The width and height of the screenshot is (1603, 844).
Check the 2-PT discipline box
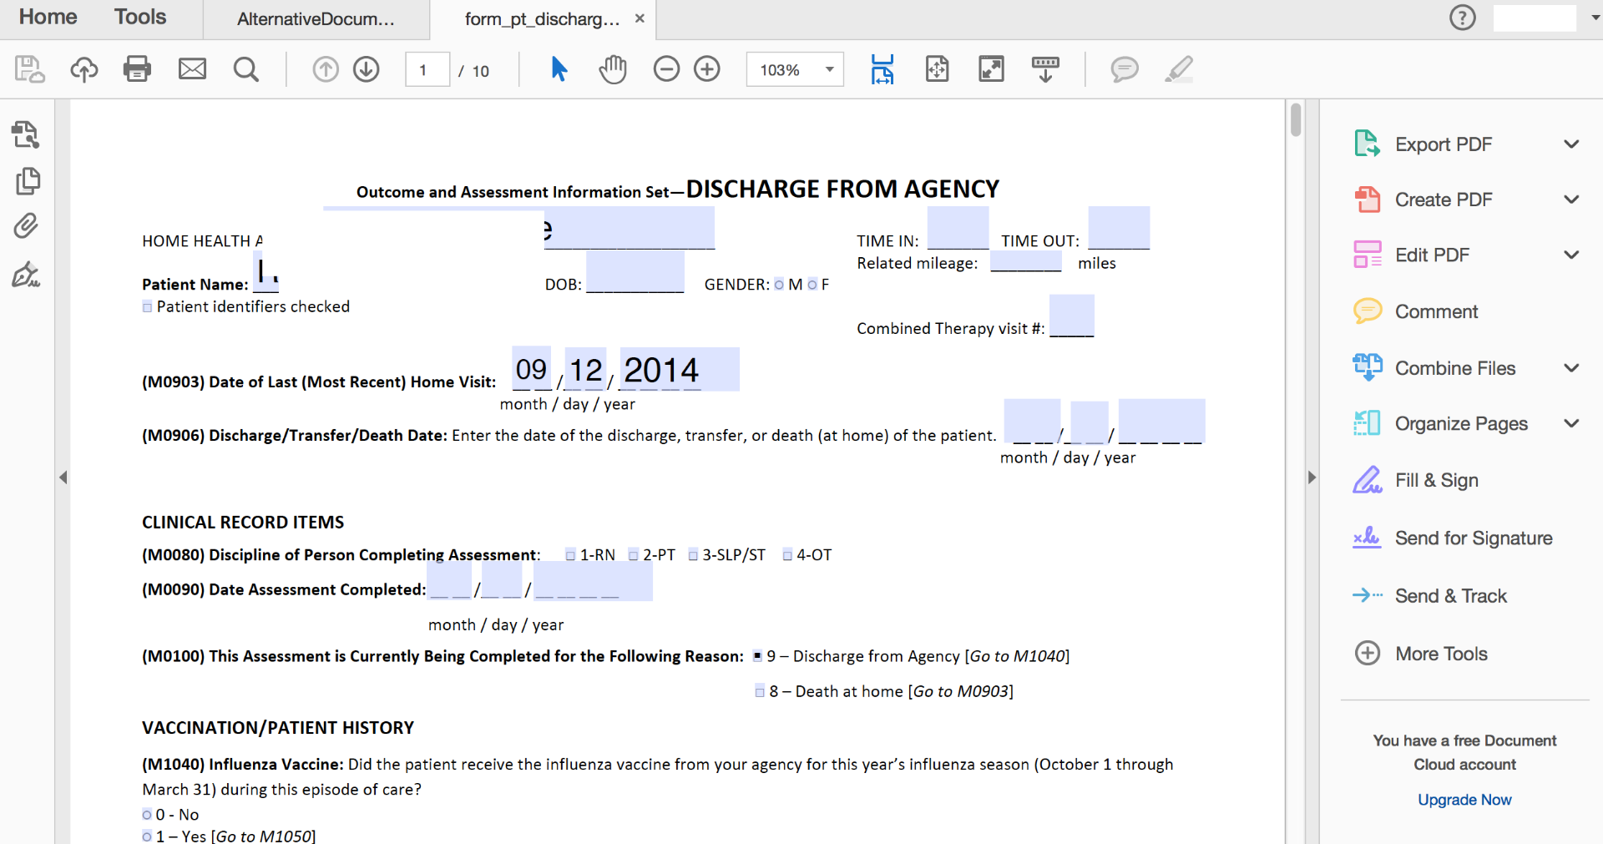click(x=634, y=555)
